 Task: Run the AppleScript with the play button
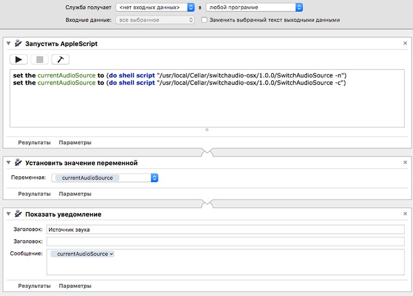point(18,59)
